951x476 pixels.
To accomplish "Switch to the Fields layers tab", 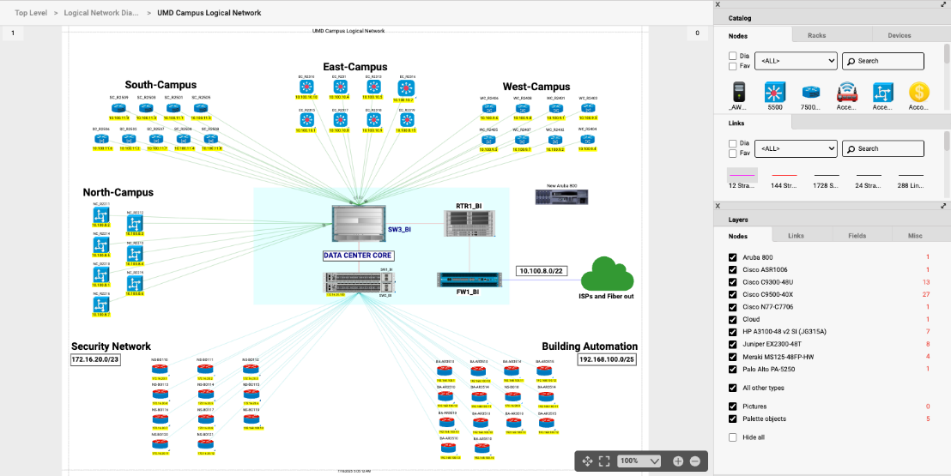I will click(857, 235).
